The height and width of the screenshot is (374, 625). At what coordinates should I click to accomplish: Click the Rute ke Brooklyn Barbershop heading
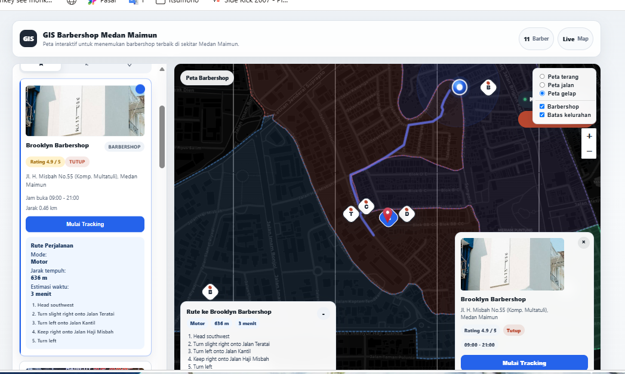pos(229,312)
